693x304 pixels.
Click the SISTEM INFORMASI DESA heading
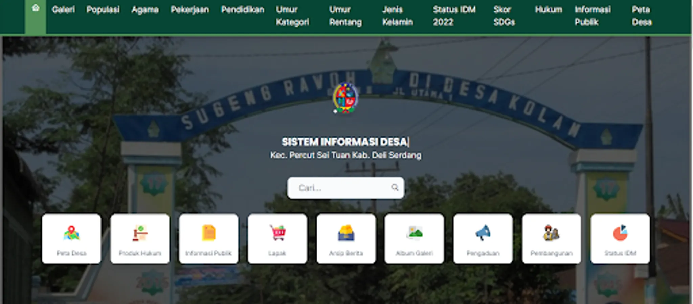[x=345, y=142]
